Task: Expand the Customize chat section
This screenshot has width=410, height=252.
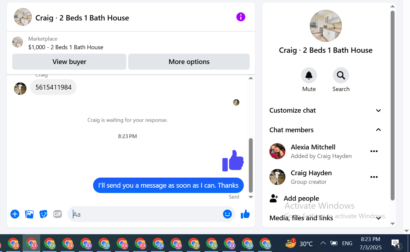Action: (x=326, y=111)
